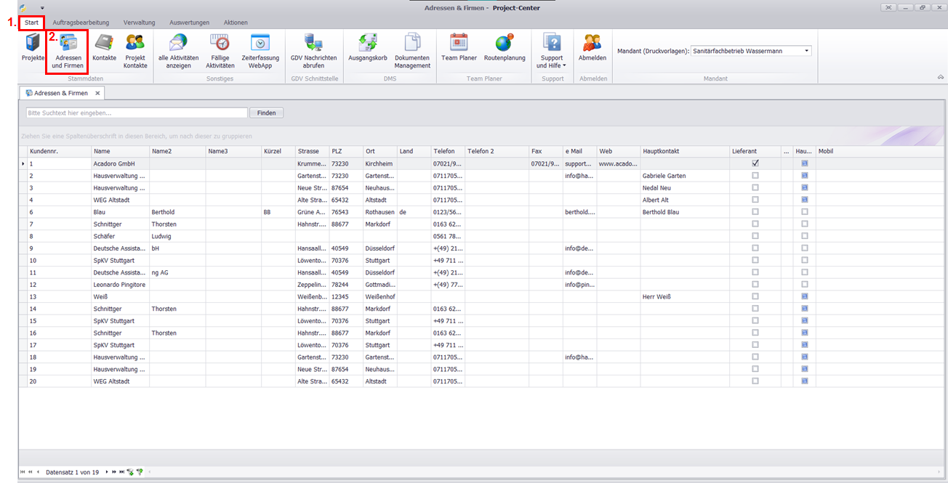The width and height of the screenshot is (948, 483).
Task: Show alle Aktivitäten anzeigen
Action: pos(178,51)
